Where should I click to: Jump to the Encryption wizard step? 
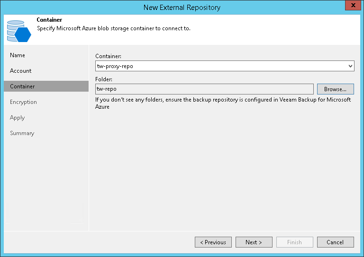point(23,102)
